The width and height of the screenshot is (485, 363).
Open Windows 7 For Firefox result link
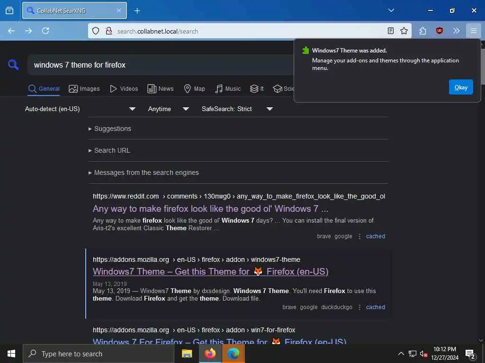[x=220, y=341]
